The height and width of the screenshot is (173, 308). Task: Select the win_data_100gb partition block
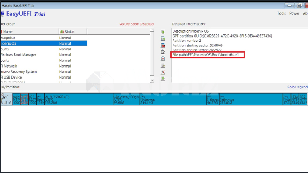click(127, 99)
